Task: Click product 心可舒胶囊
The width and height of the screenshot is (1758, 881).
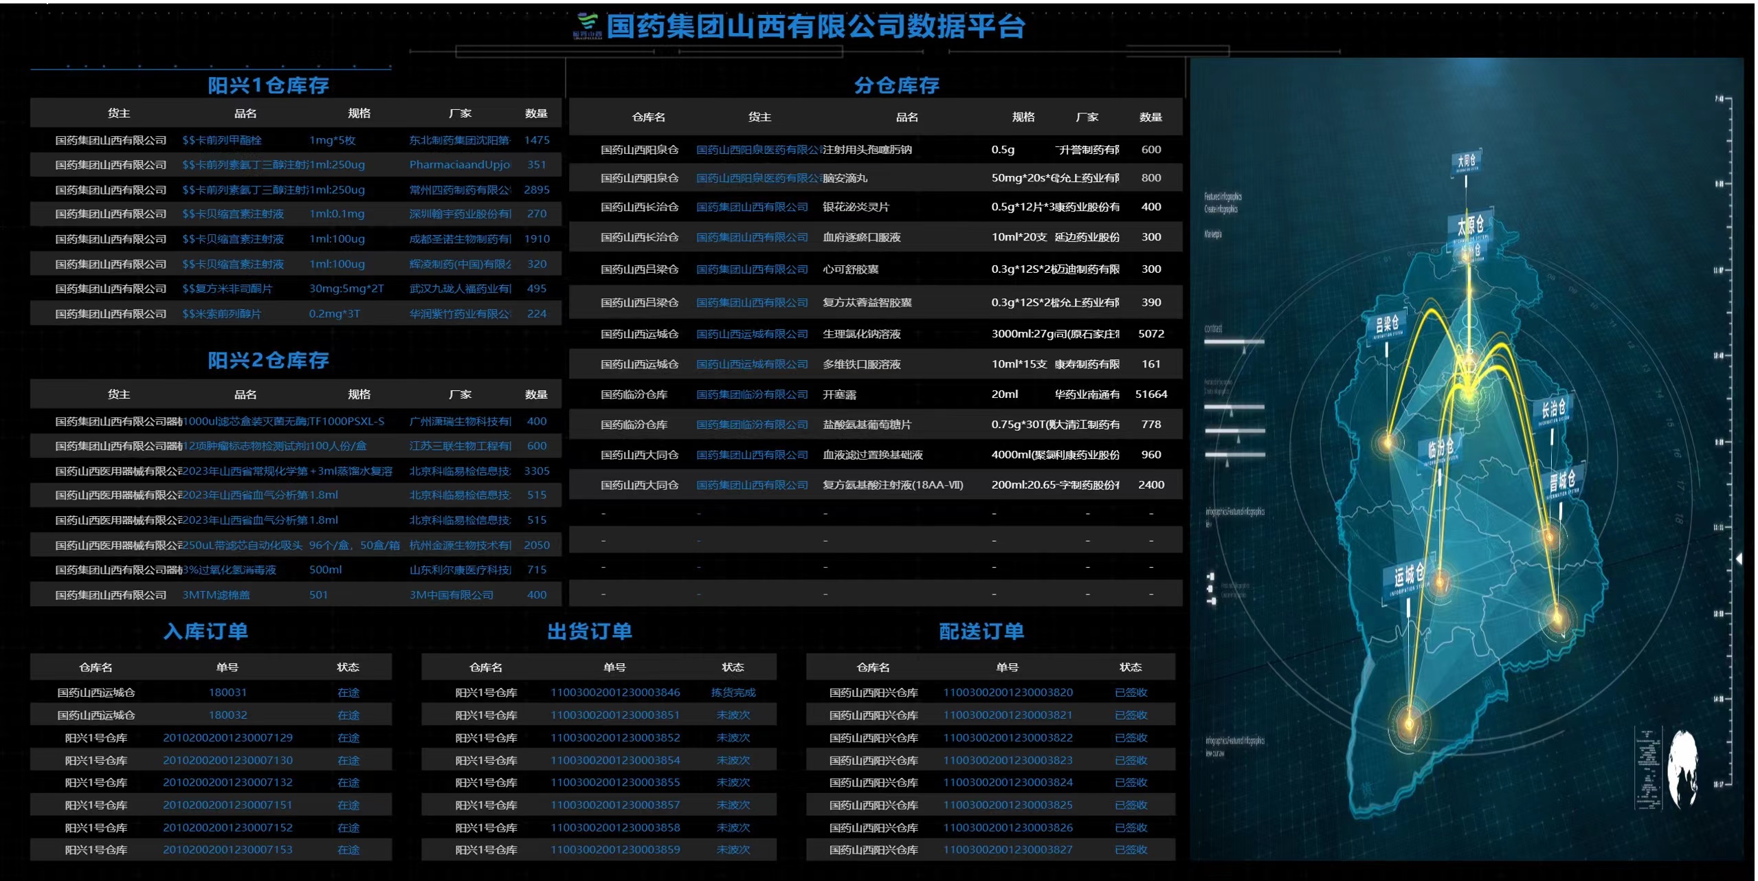Action: (851, 269)
